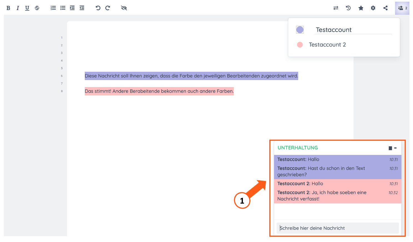
Task: Place cursor in line "Diese Nachricht soll Ihnen zeigen"
Action: 191,76
